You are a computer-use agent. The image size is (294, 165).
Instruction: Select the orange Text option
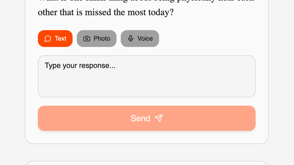[x=55, y=38]
